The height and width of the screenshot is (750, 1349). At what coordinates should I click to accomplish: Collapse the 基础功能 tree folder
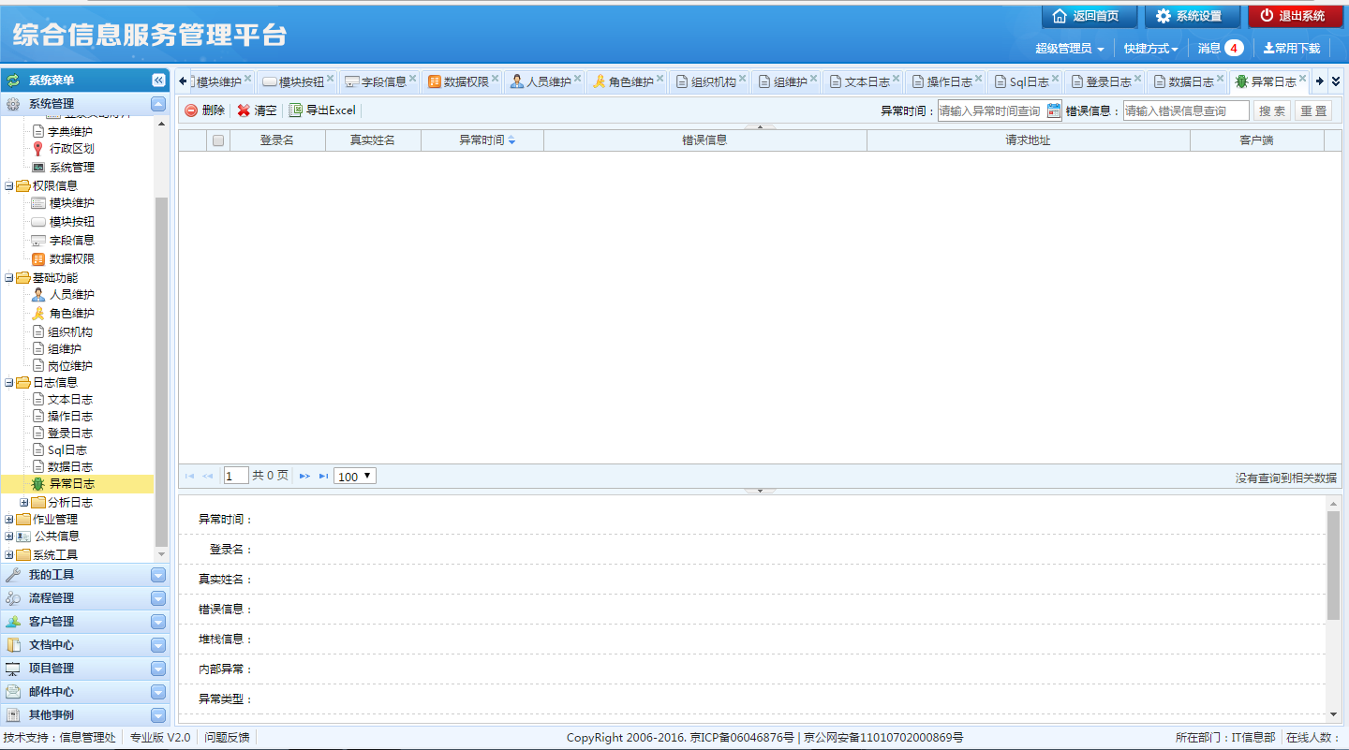tap(9, 278)
